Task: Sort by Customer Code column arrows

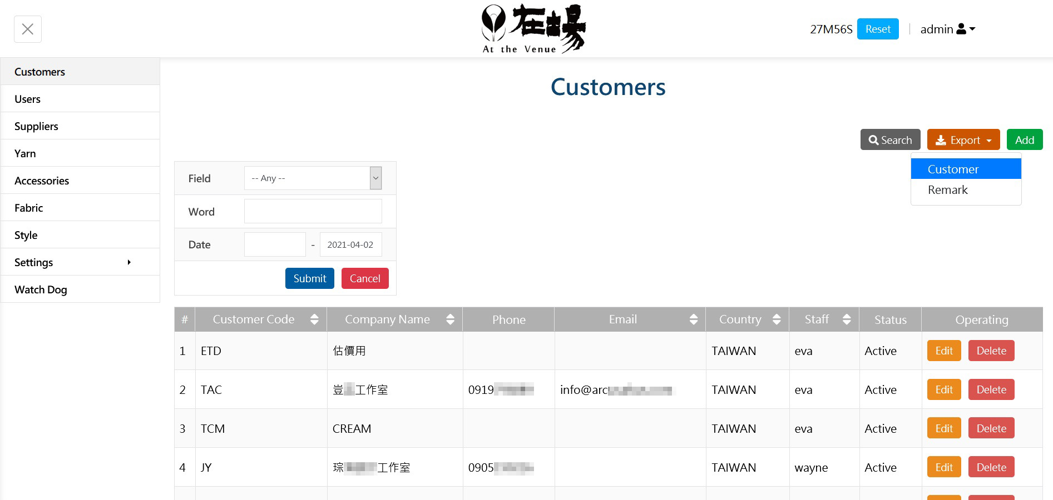Action: coord(314,319)
